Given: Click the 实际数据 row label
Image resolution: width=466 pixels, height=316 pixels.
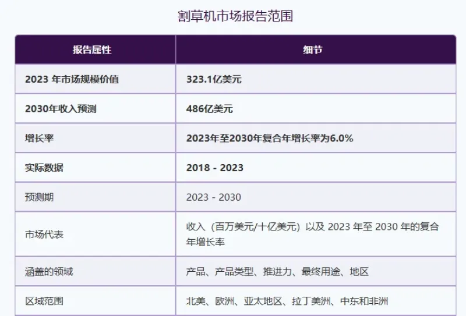Looking at the screenshot, I should pos(44,168).
